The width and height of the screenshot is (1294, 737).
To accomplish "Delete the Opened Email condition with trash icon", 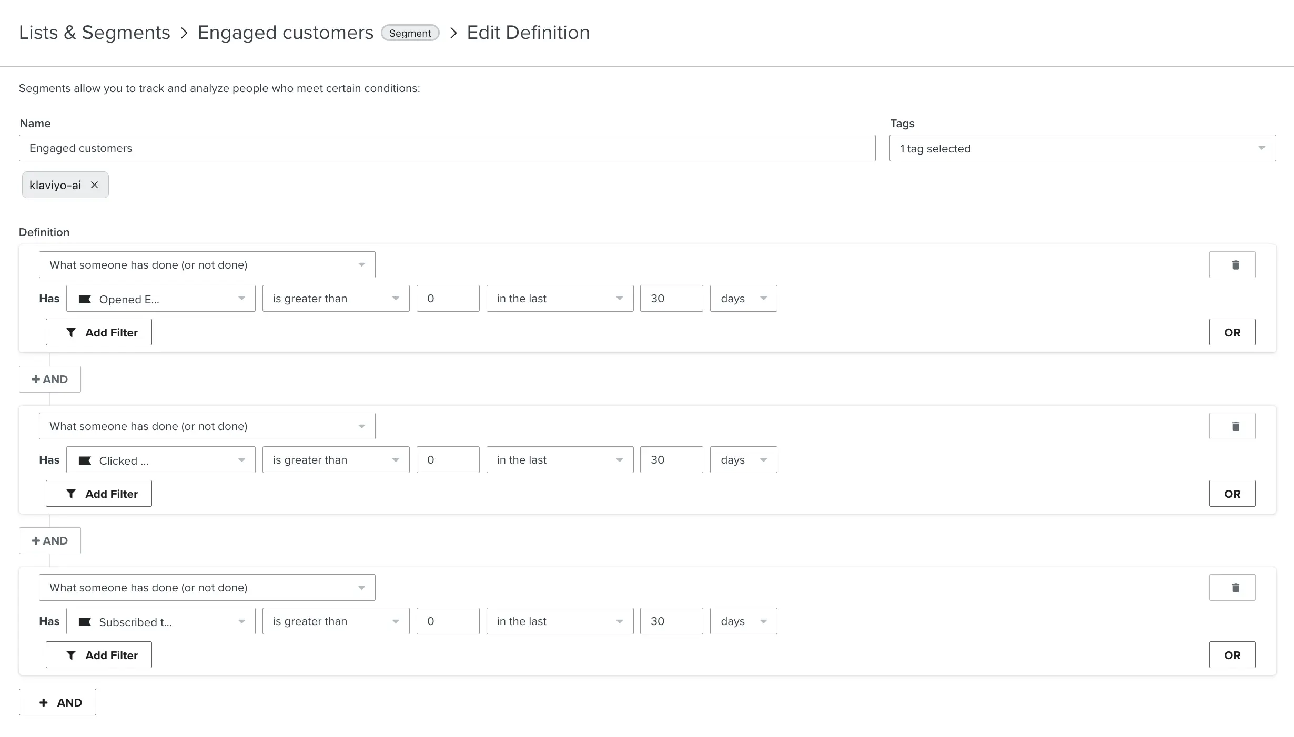I will pyautogui.click(x=1232, y=265).
